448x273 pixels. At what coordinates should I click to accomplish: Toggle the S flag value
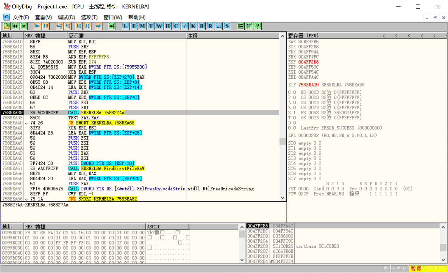(x=294, y=113)
